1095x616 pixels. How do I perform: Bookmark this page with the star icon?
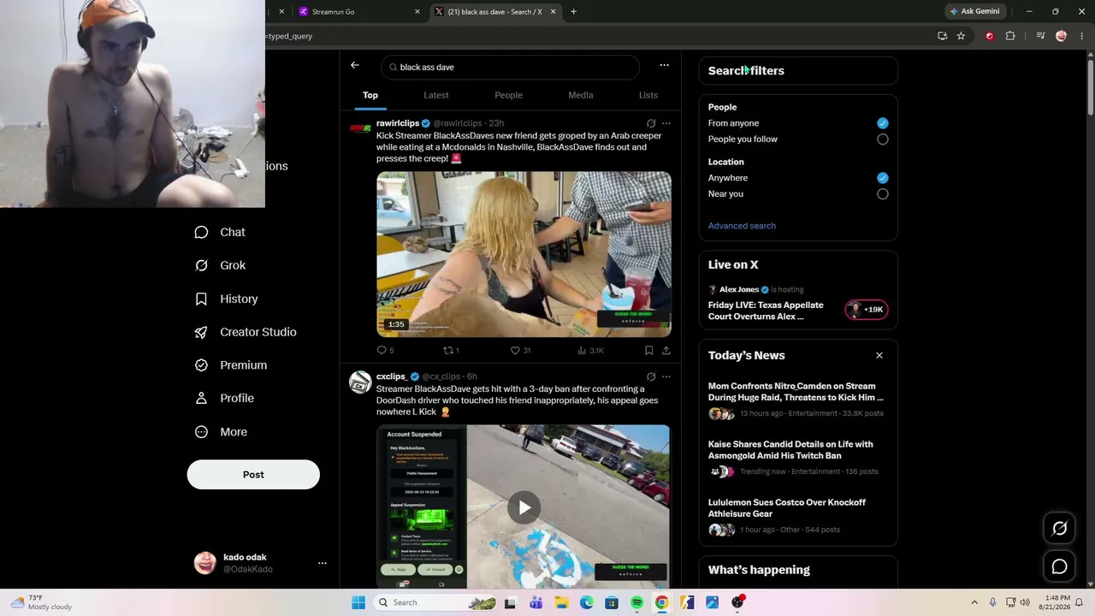click(x=961, y=36)
